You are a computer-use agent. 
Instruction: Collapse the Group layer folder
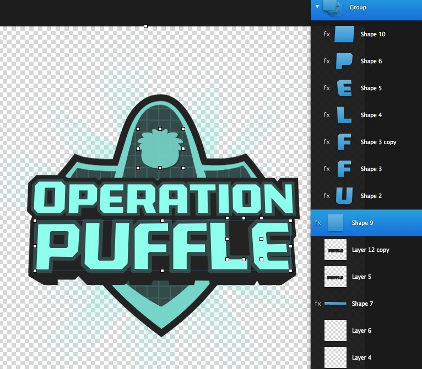(x=317, y=6)
